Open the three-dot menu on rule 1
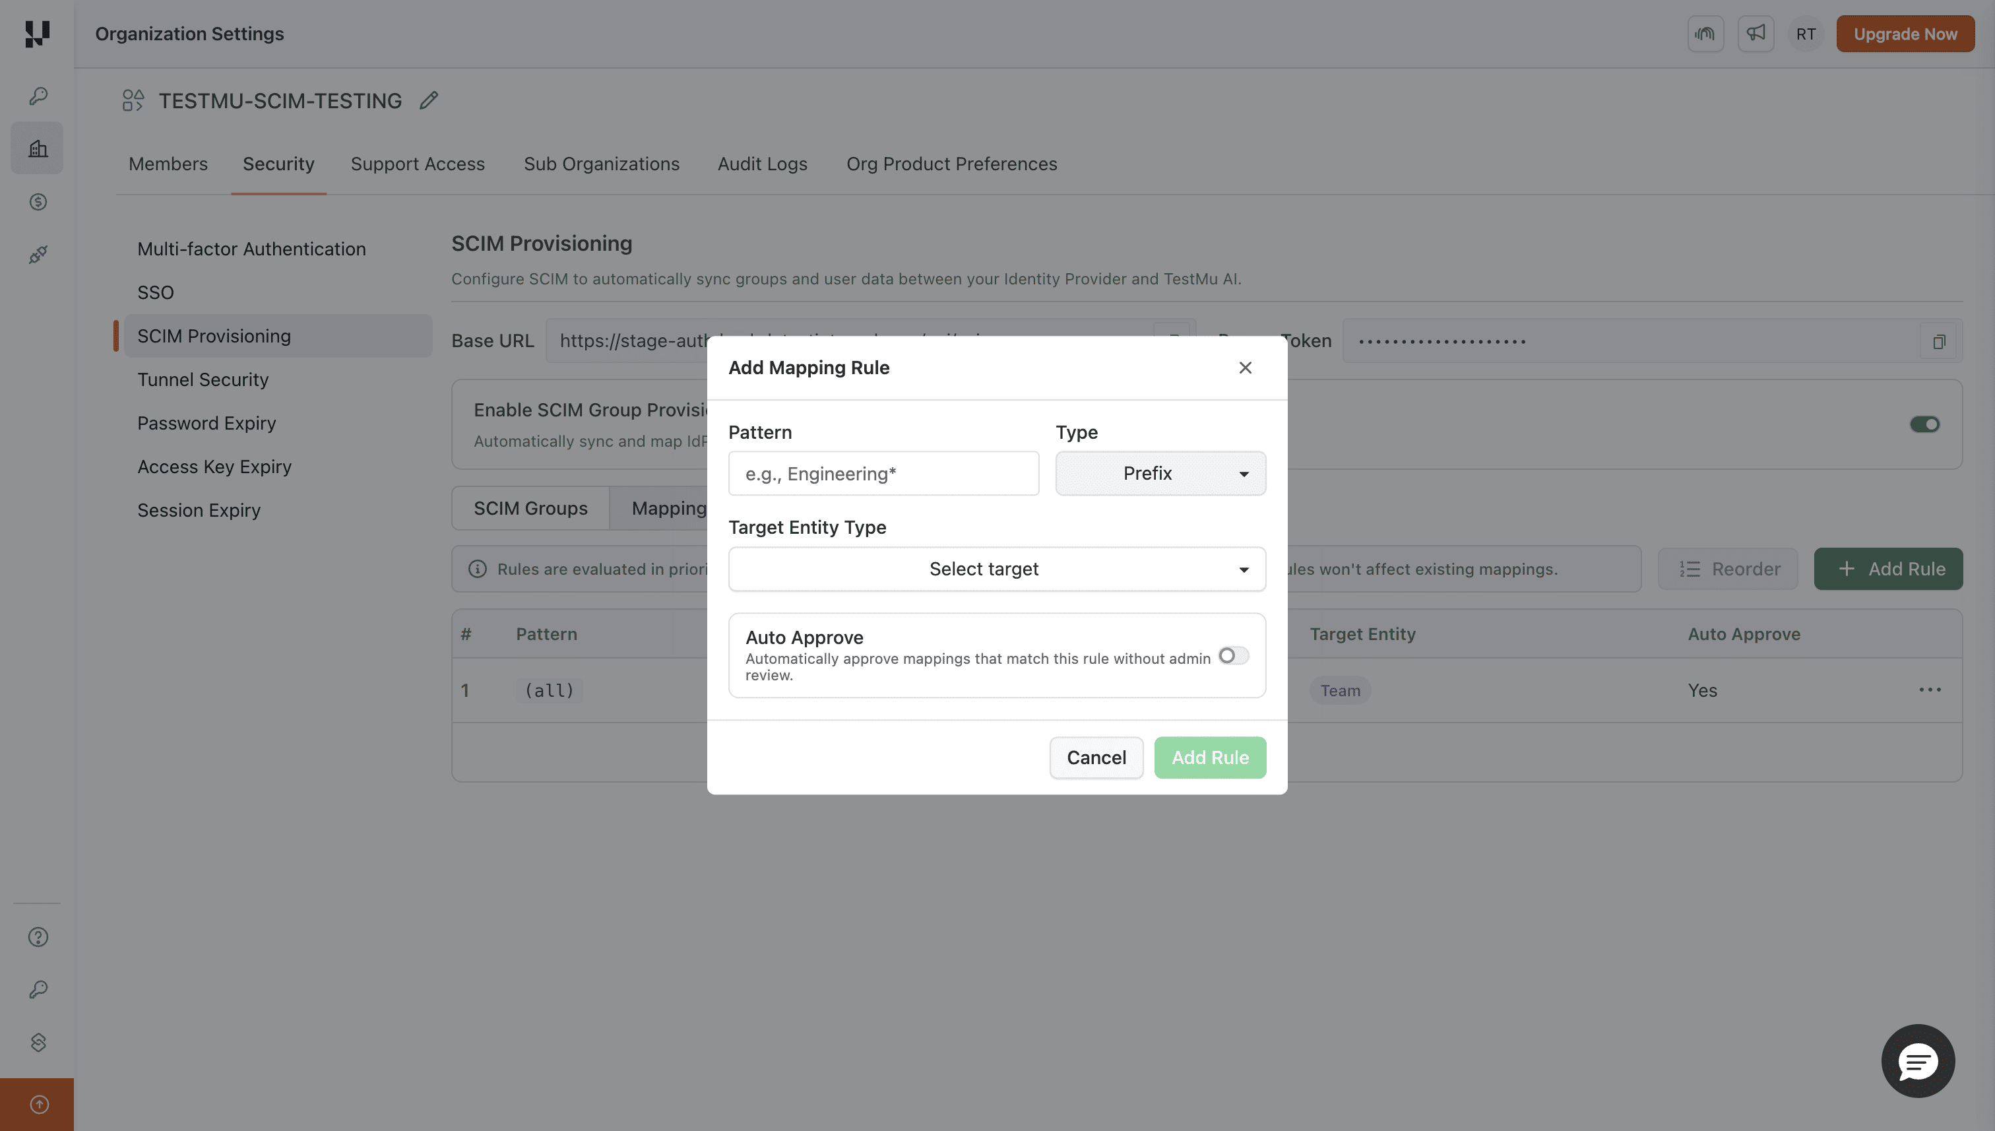1995x1131 pixels. point(1930,690)
